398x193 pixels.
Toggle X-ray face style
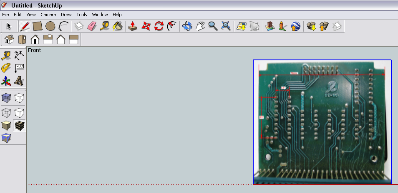click(6, 98)
